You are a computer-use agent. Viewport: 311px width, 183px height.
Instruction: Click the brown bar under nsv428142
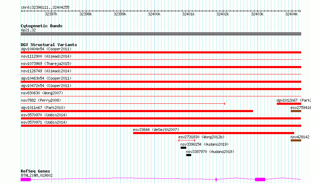pos(296,140)
